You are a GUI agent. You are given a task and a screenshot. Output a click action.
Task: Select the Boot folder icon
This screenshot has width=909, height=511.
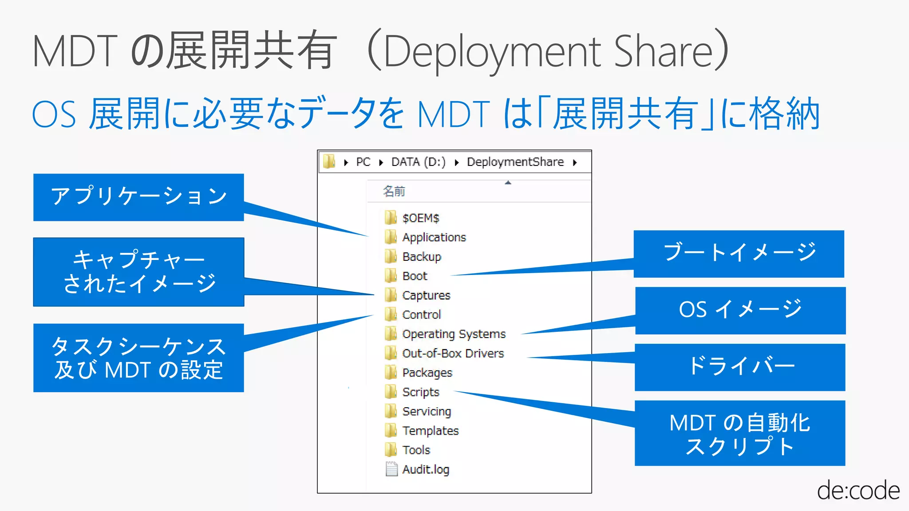coord(391,276)
